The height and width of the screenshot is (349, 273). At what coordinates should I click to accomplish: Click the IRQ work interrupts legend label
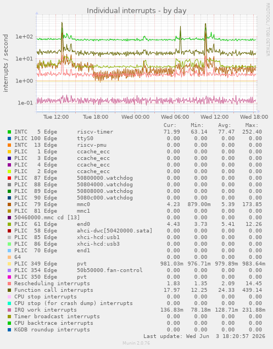[x=46, y=310]
